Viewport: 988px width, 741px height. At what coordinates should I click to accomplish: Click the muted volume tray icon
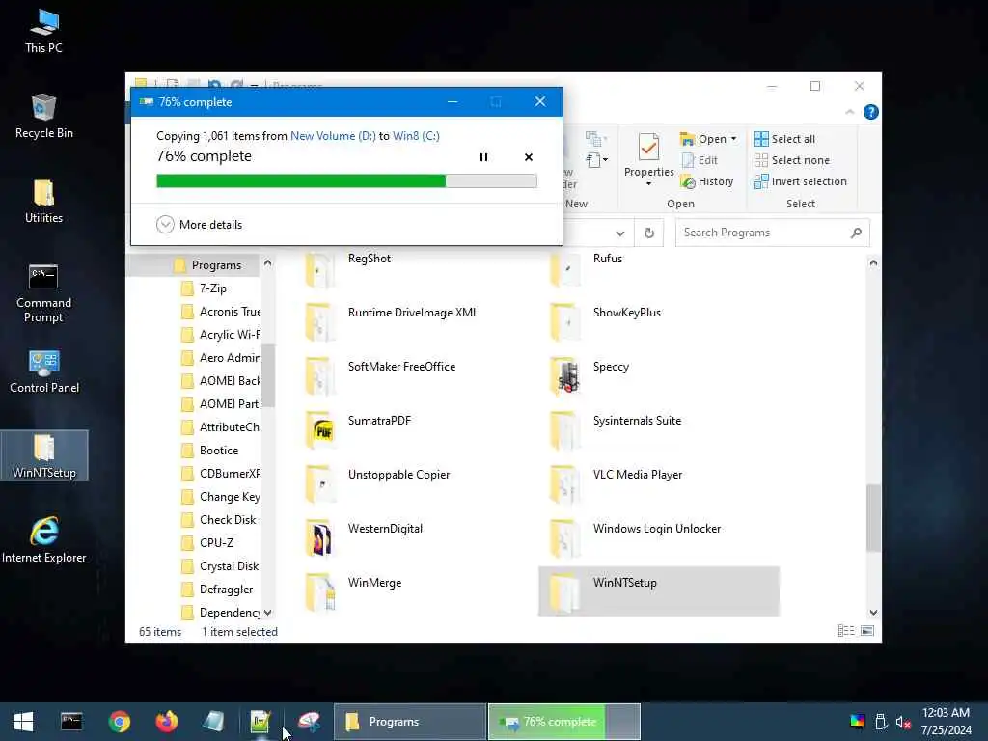pos(903,722)
